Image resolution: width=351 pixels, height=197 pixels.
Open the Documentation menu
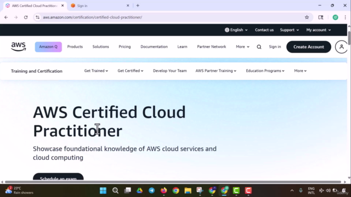coord(154,47)
